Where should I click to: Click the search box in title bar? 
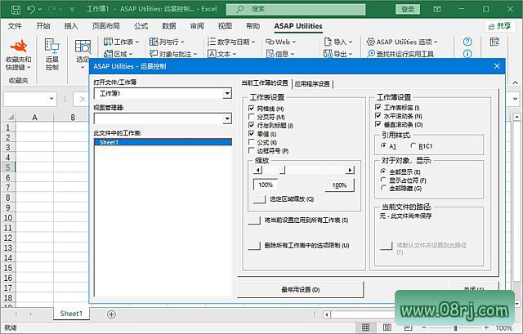[296, 9]
